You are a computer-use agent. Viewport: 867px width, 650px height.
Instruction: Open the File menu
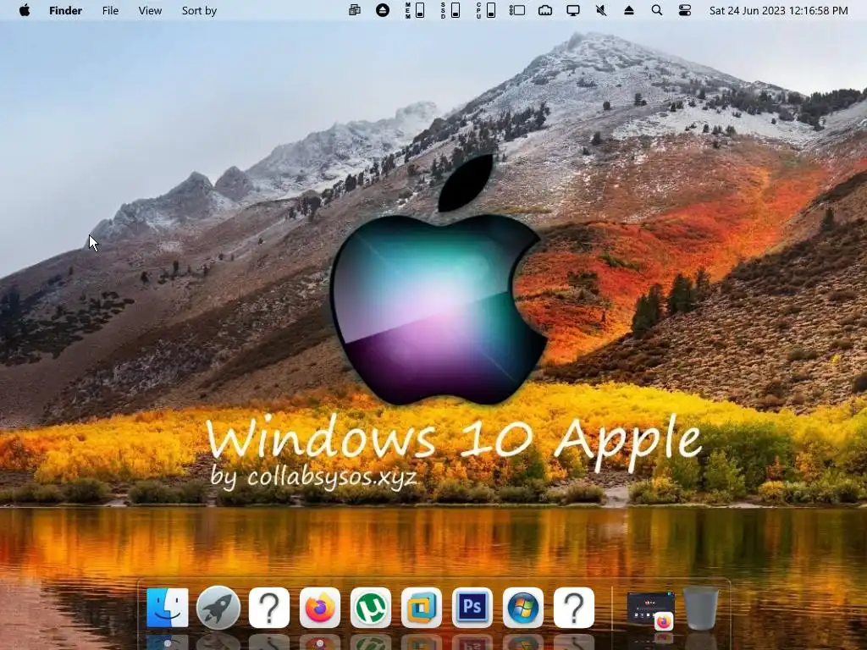click(x=110, y=10)
